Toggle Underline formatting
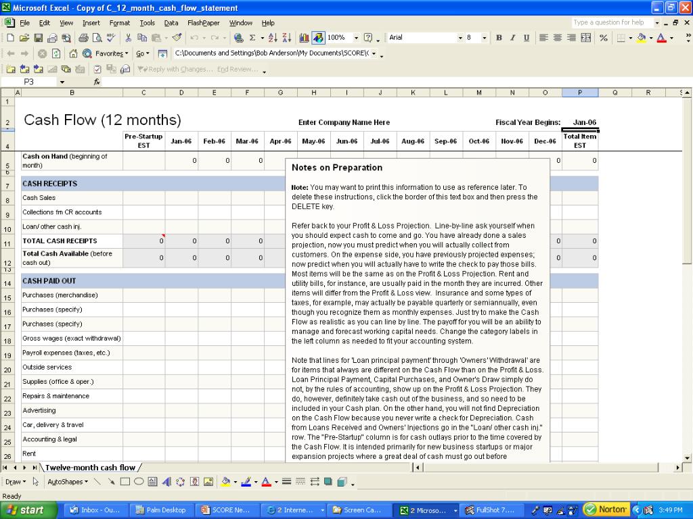Image resolution: width=693 pixels, height=519 pixels. pos(527,38)
